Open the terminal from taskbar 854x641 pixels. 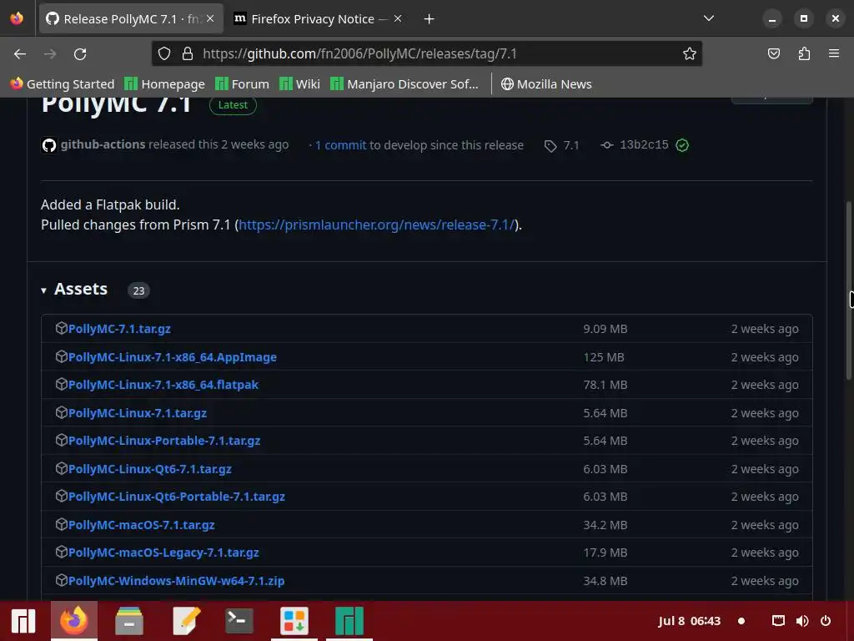[239, 621]
